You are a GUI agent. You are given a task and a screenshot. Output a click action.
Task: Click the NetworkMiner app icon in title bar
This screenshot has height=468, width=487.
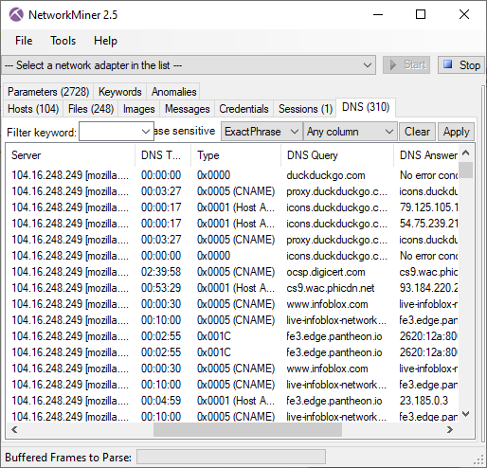pos(16,14)
